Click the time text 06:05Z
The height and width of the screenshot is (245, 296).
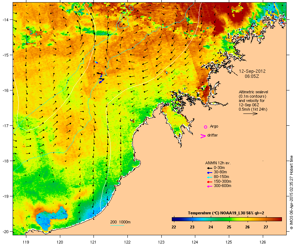(x=252, y=76)
